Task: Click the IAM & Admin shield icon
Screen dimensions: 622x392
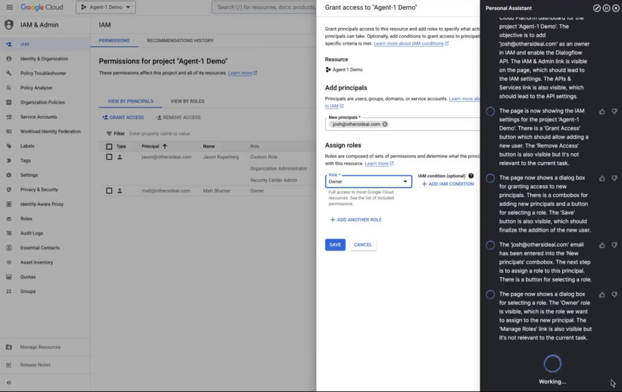Action: (9, 25)
